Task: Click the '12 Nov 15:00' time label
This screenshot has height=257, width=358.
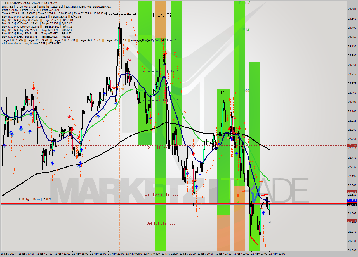Action: click(188, 254)
